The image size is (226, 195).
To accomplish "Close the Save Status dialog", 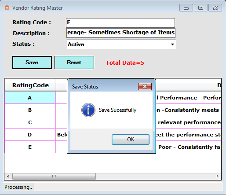I will point(145,86).
